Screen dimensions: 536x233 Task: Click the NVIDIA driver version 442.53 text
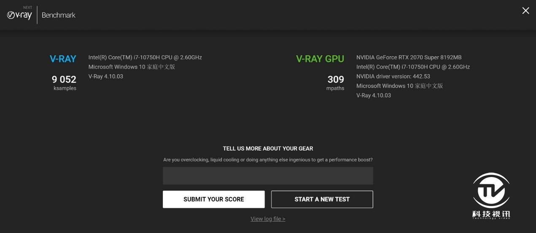click(393, 76)
